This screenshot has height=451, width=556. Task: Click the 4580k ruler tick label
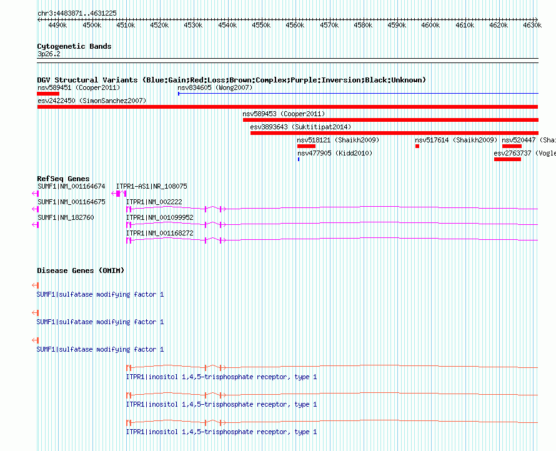pos(363,25)
